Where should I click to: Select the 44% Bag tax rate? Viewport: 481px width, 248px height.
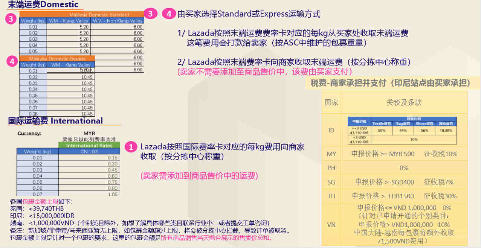[x=403, y=130]
